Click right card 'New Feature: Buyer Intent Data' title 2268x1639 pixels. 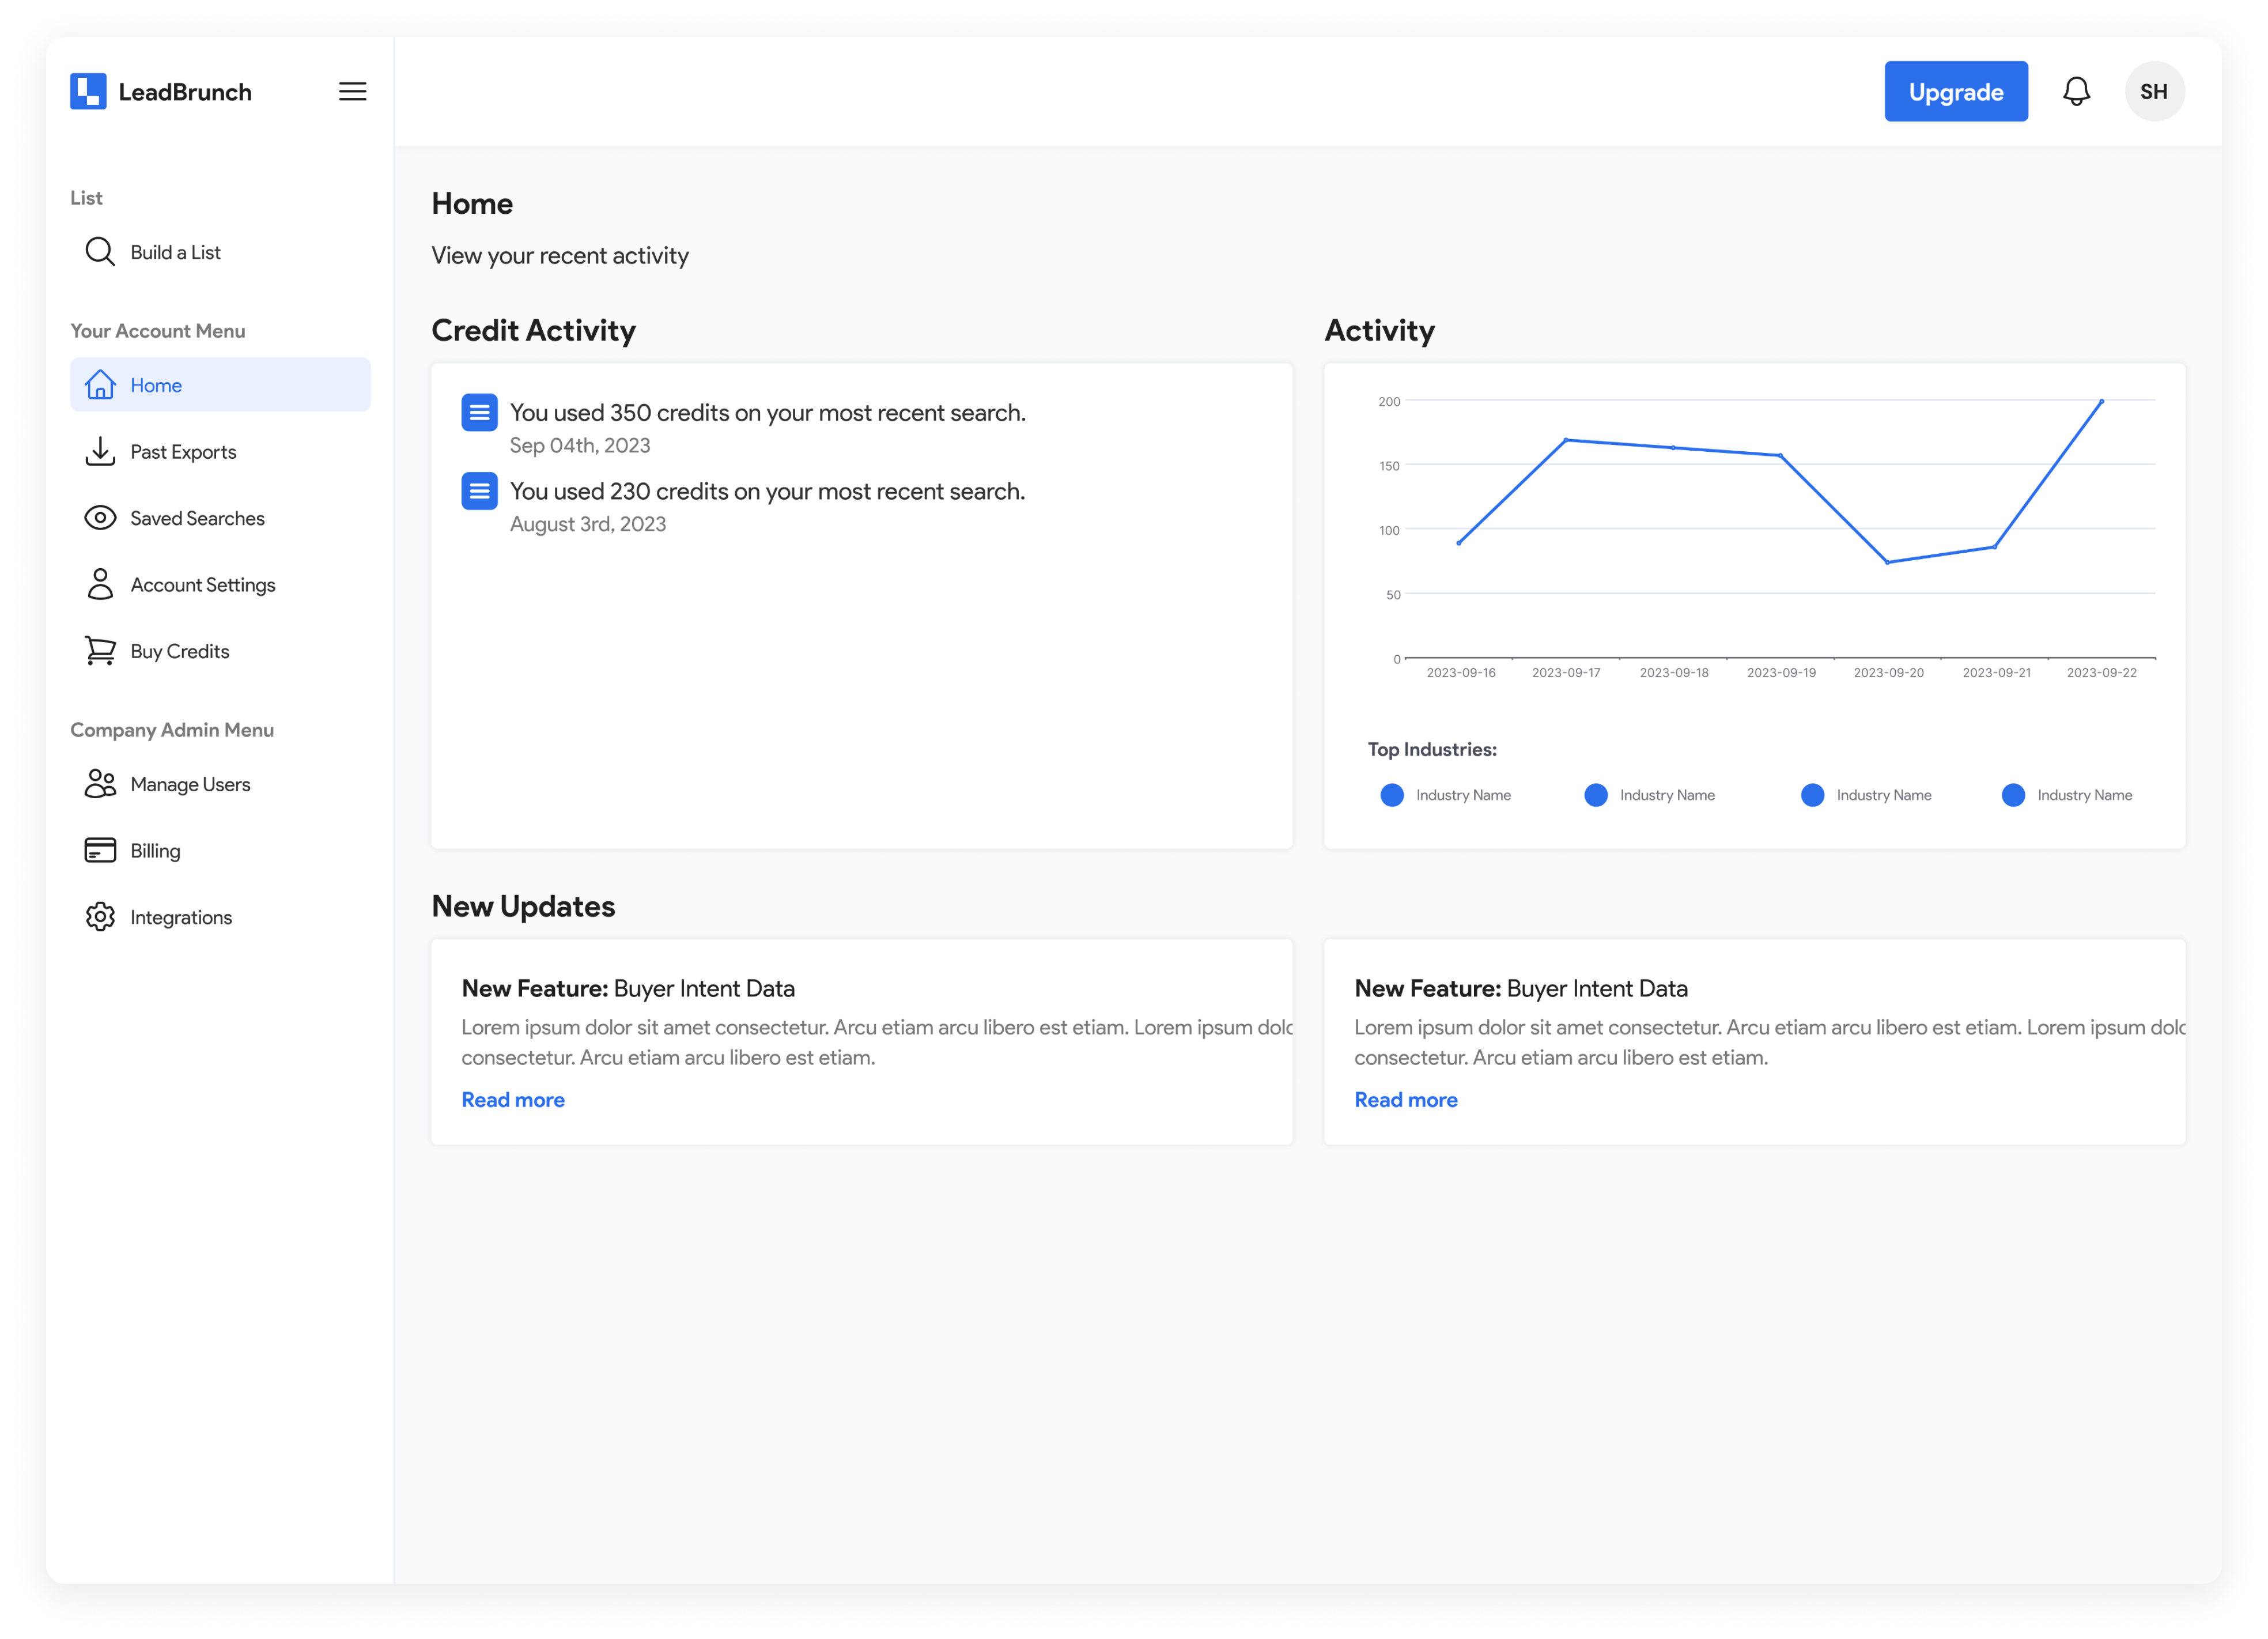[1521, 989]
